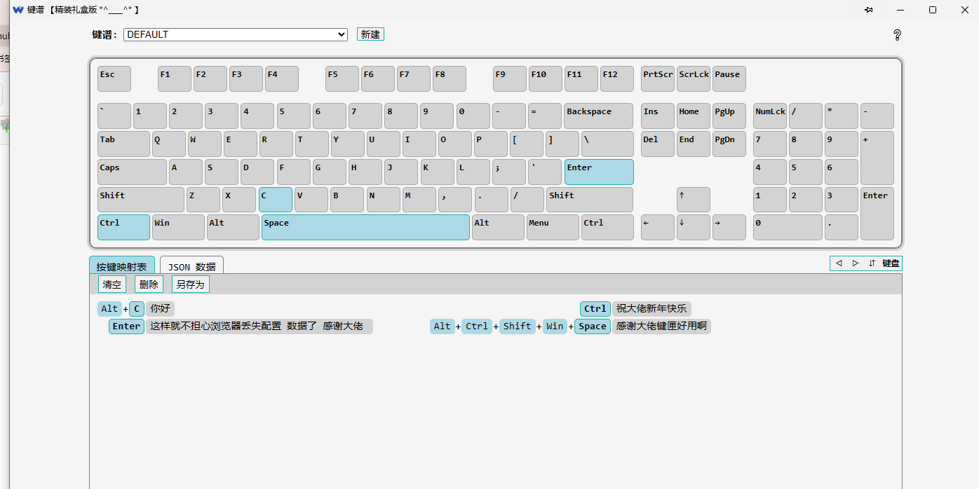Screen dimensions: 979x489
Task: Open help via the question mark icon
Action: coord(896,35)
